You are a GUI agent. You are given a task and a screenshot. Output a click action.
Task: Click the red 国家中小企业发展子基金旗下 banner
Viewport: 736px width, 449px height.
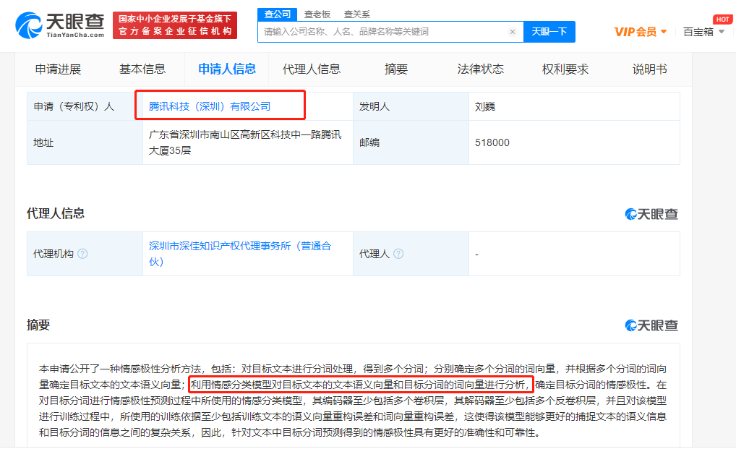click(x=175, y=25)
